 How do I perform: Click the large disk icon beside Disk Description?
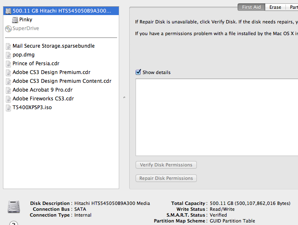coord(14,207)
